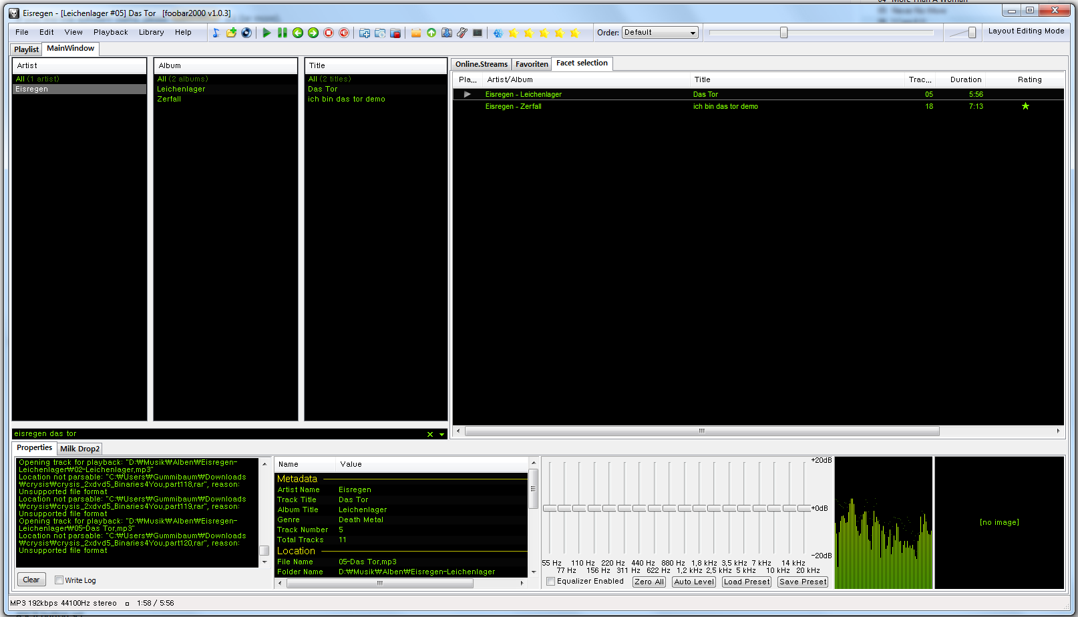Expand the search box history dropdown arrow
This screenshot has height=617, width=1078.
click(441, 434)
